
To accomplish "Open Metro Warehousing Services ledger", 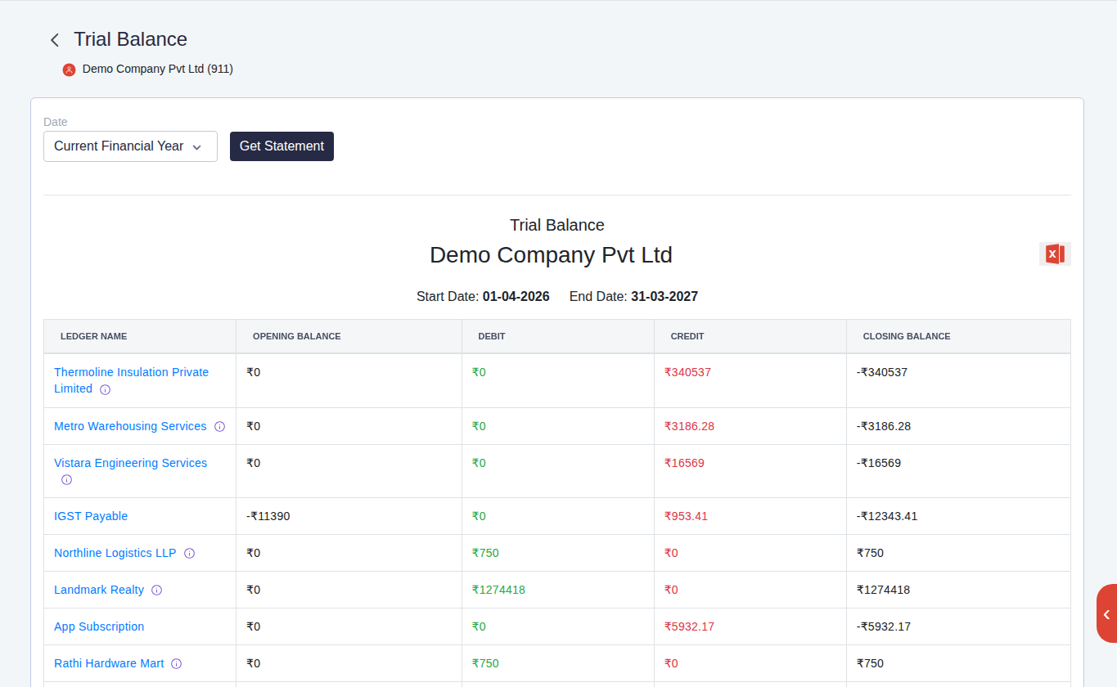I will click(x=130, y=426).
